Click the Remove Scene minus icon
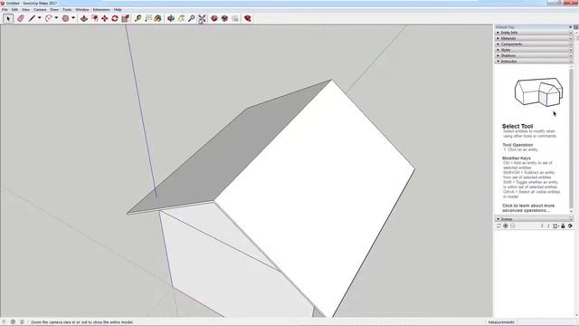 pos(513,225)
